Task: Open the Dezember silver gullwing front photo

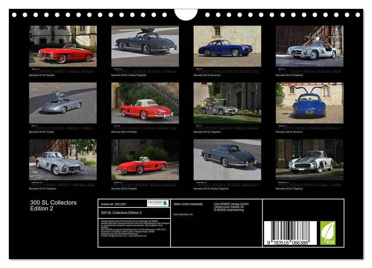Action: (x=310, y=160)
